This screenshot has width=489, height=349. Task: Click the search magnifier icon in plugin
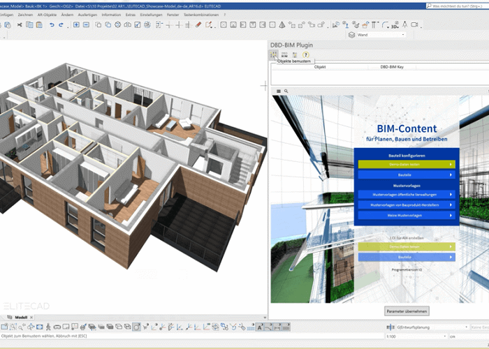click(x=286, y=91)
